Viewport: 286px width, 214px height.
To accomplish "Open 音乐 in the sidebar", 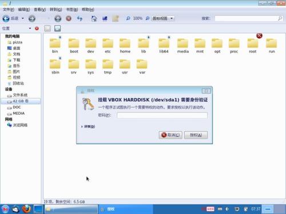I will click(x=14, y=66).
